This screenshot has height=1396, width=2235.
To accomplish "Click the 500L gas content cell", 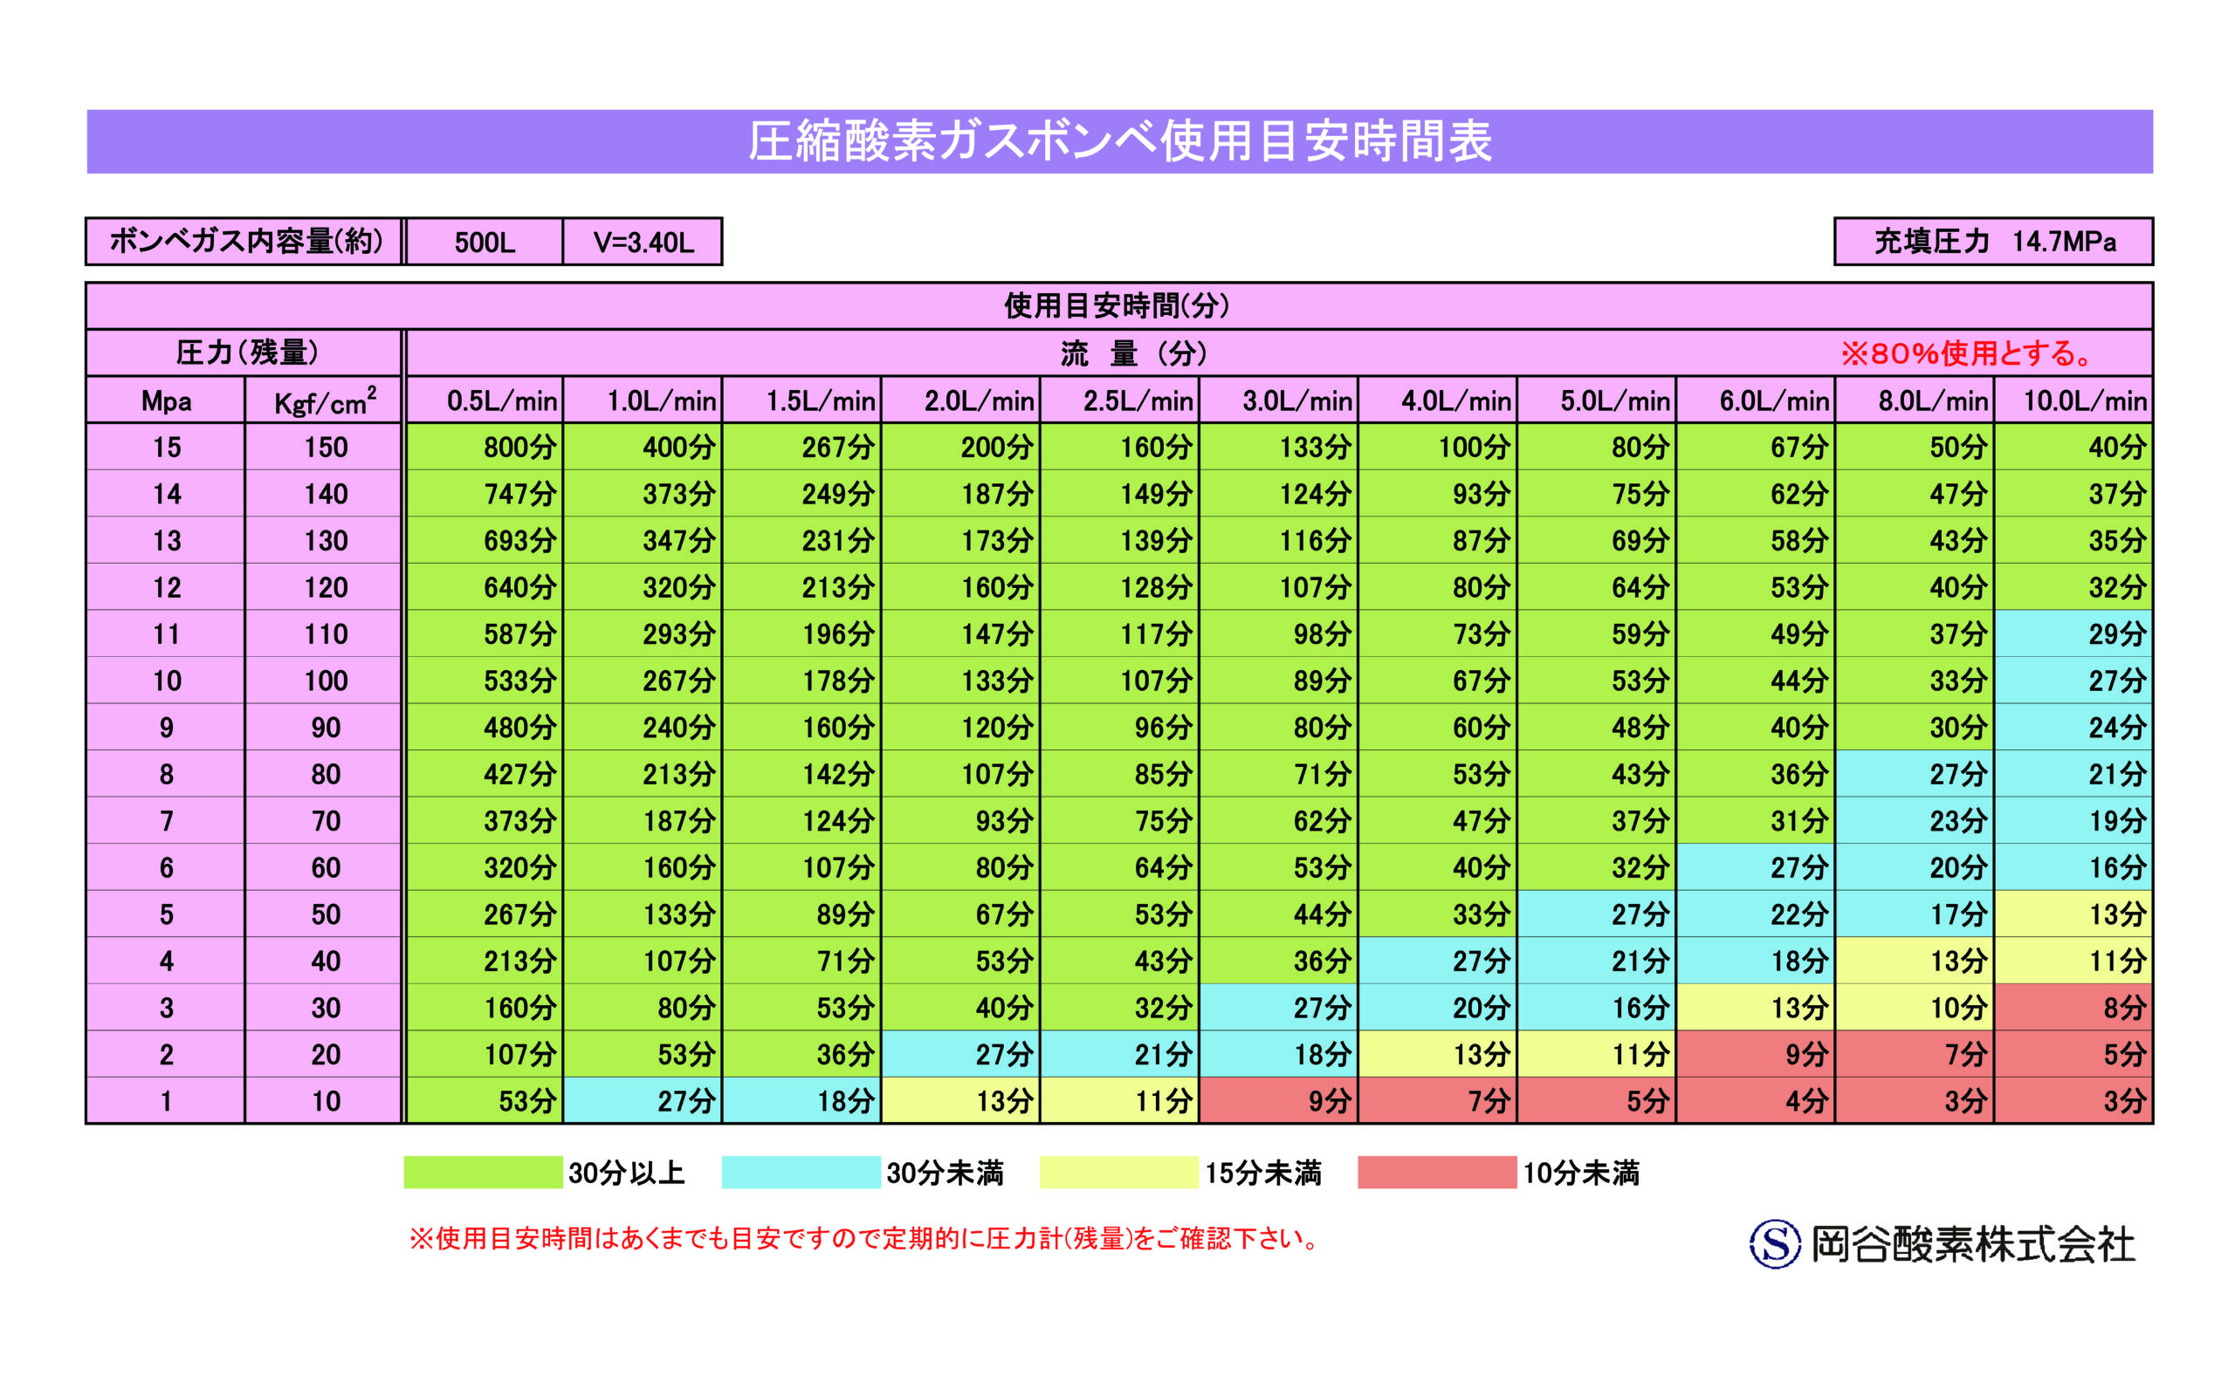I will click(484, 242).
